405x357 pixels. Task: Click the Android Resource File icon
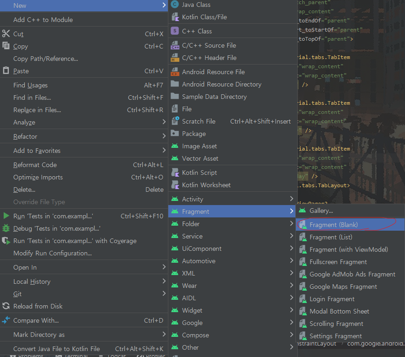coord(175,72)
